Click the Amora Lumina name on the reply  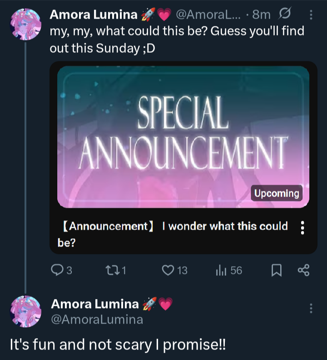click(94, 304)
